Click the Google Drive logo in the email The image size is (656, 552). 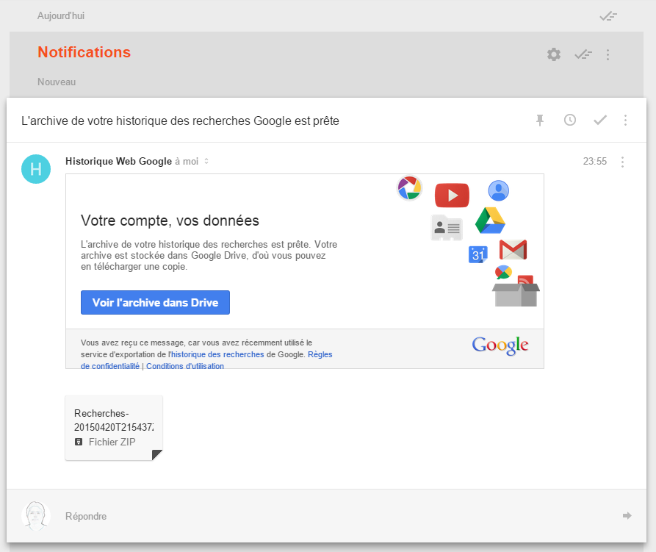[x=490, y=221]
